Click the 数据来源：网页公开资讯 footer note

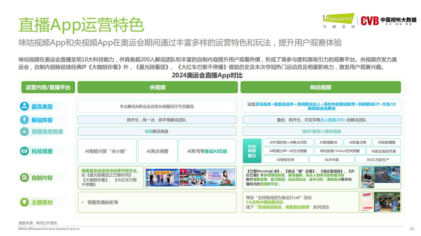point(38,223)
